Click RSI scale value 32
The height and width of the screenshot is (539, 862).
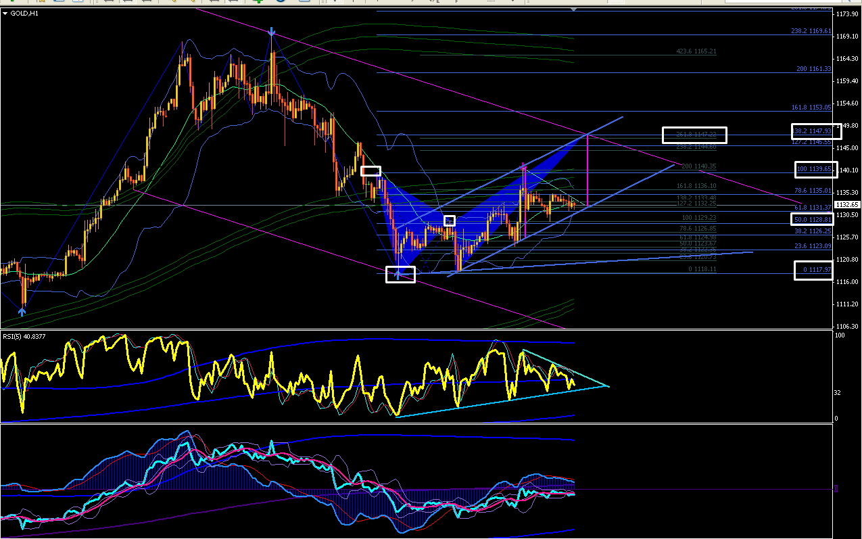point(838,392)
